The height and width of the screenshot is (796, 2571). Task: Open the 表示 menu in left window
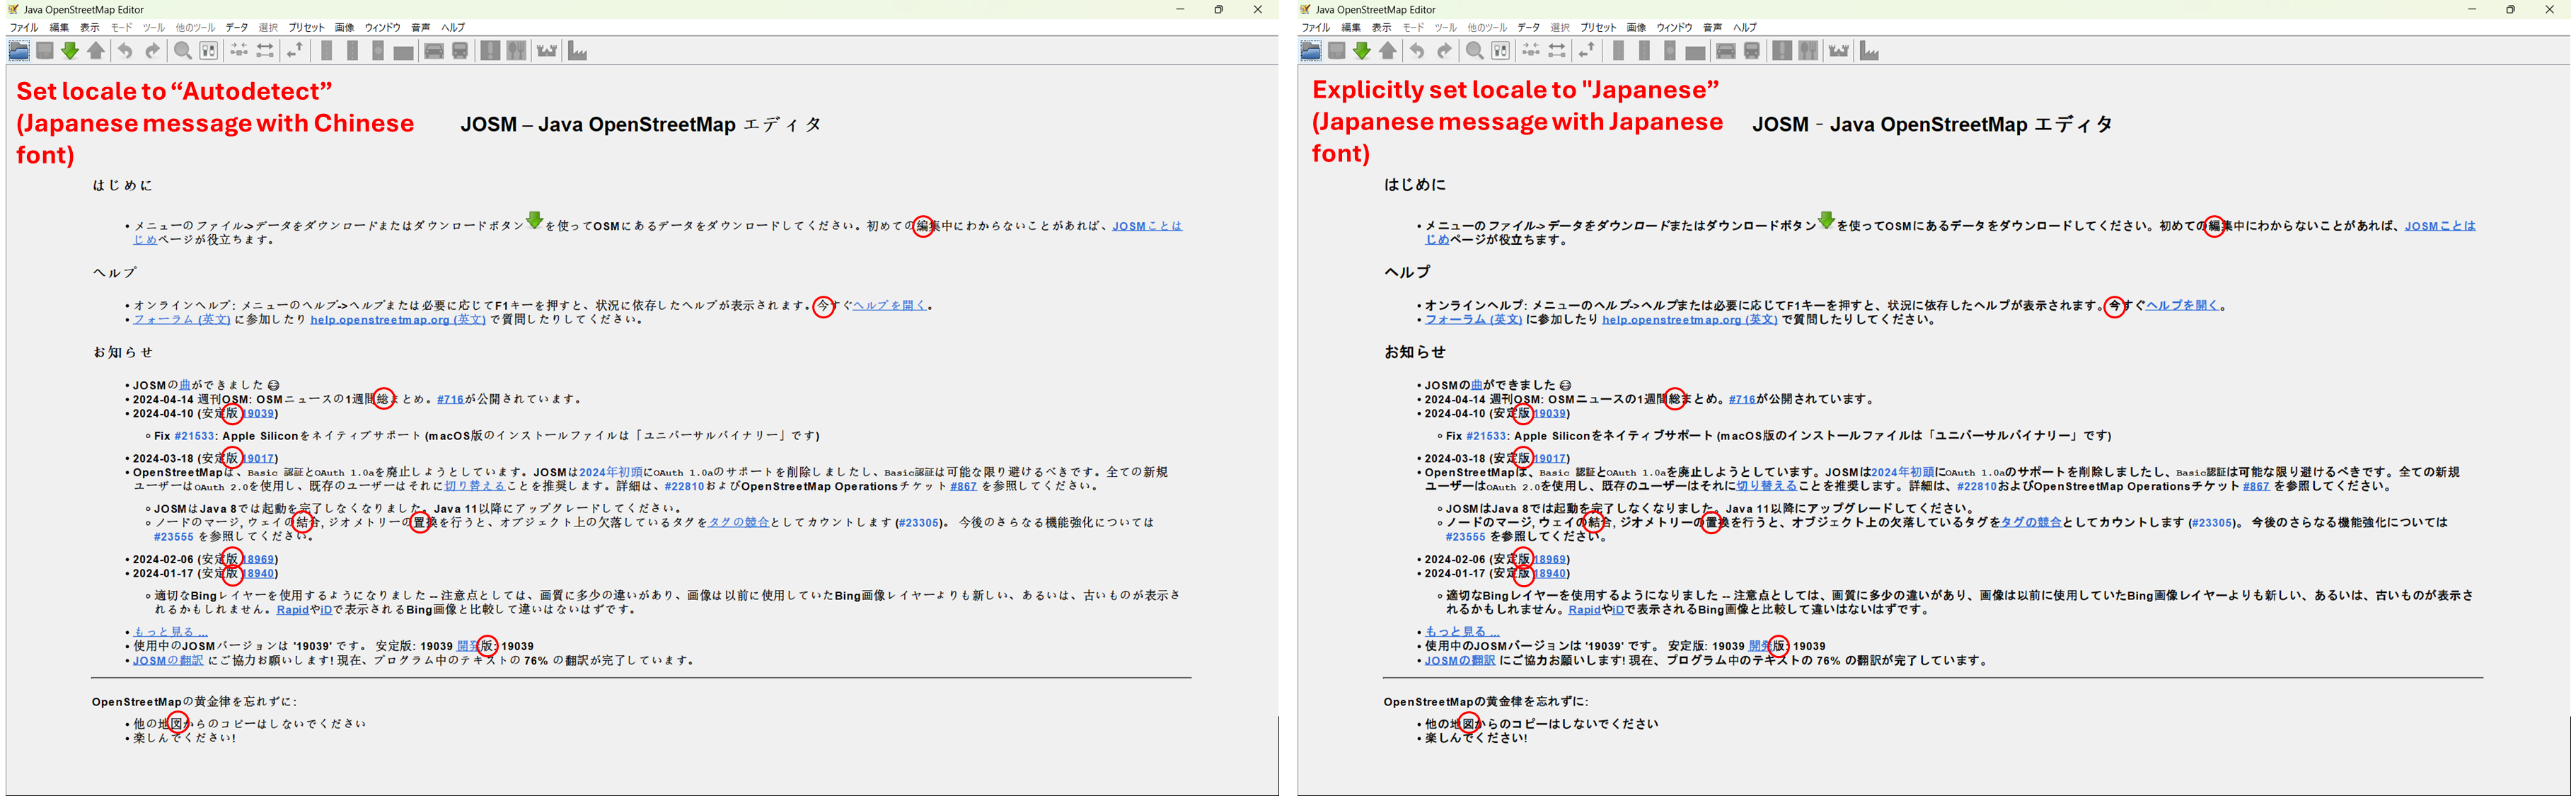[x=90, y=28]
